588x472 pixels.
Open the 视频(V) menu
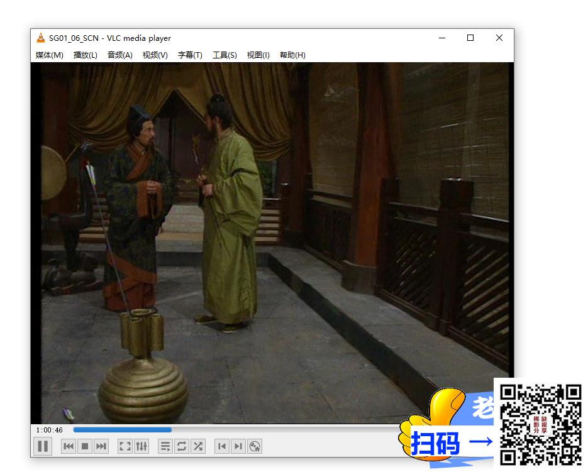(155, 55)
